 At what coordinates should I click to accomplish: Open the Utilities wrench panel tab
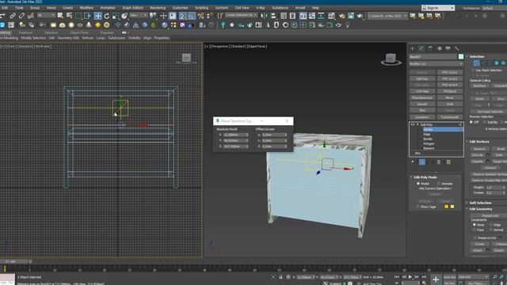(x=457, y=48)
